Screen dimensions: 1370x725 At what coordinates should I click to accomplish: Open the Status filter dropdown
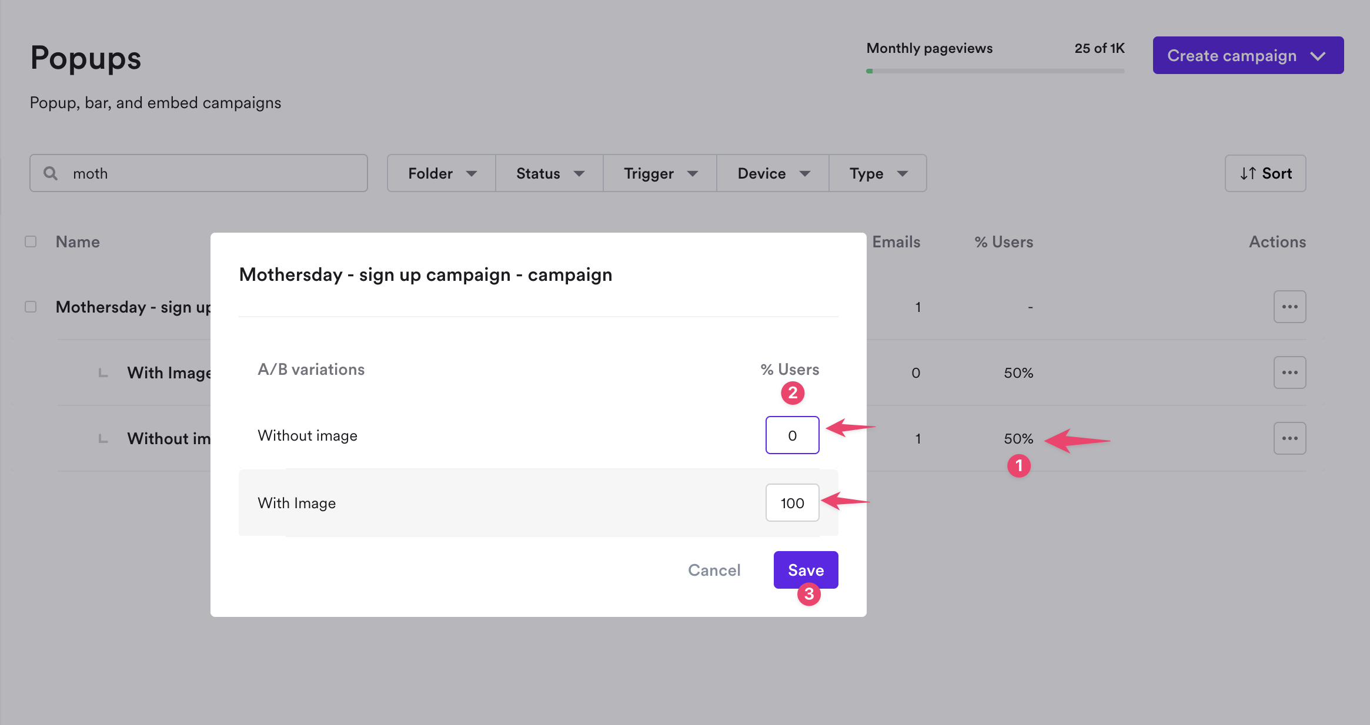[550, 173]
